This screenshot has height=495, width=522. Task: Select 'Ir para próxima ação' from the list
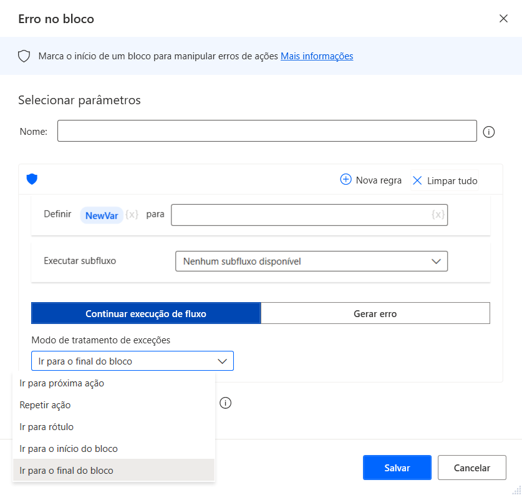pyautogui.click(x=61, y=383)
